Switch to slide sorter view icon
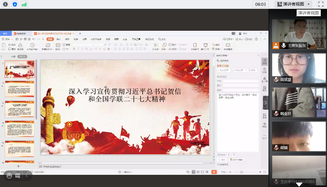The image size is (327, 187). [x=198, y=172]
